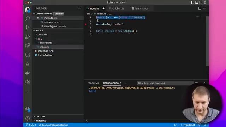Click Launch Program (tsdev) status item
Image resolution: width=226 pixels, height=127 pixels.
53,125
